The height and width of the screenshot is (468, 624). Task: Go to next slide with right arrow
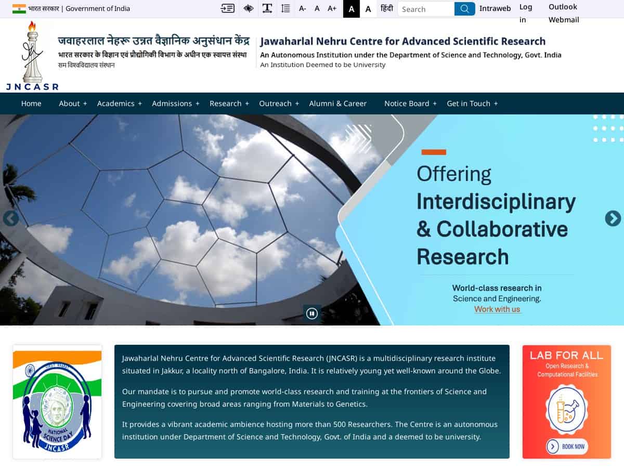pyautogui.click(x=613, y=218)
